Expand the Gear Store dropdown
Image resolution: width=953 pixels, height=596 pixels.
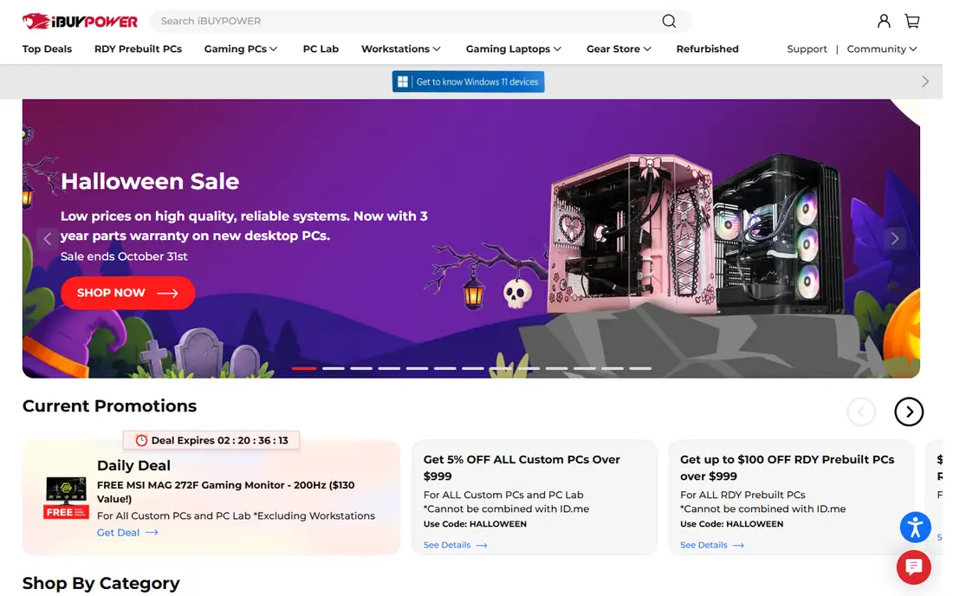[x=619, y=49]
